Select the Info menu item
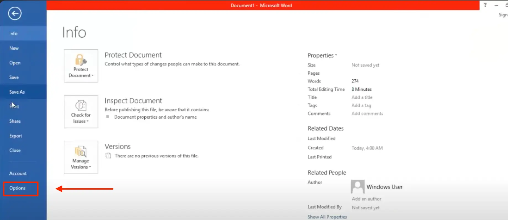This screenshot has height=220, width=508. pos(23,33)
